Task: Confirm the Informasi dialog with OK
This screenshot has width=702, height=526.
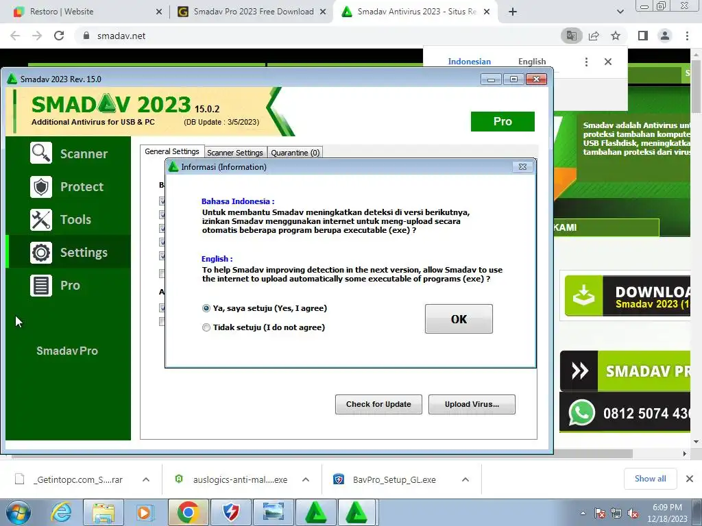Action: tap(459, 319)
